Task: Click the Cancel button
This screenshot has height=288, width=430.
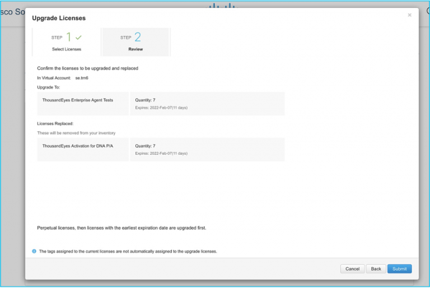Action: coord(352,269)
